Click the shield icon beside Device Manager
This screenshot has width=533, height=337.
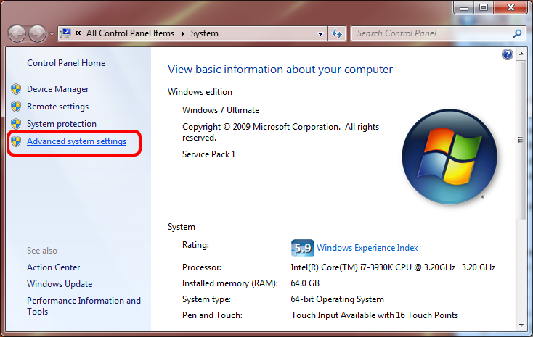click(x=16, y=89)
